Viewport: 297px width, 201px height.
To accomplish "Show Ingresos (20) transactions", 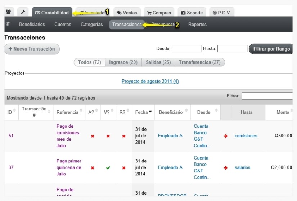I will 123,62.
